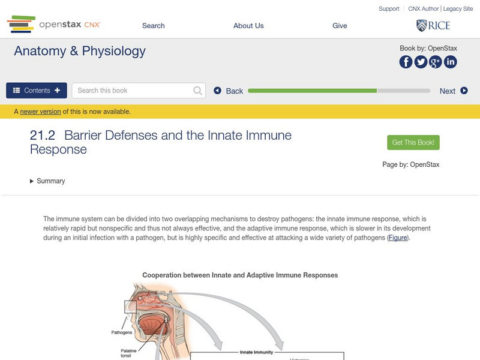Viewport: 480px width, 360px height.
Task: Go to About Us
Action: point(248,26)
